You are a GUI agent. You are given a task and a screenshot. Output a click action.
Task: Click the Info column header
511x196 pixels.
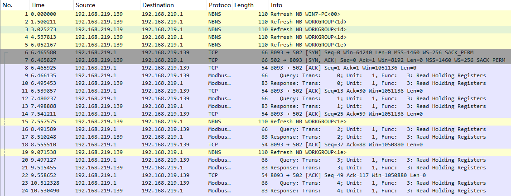click(x=390, y=5)
